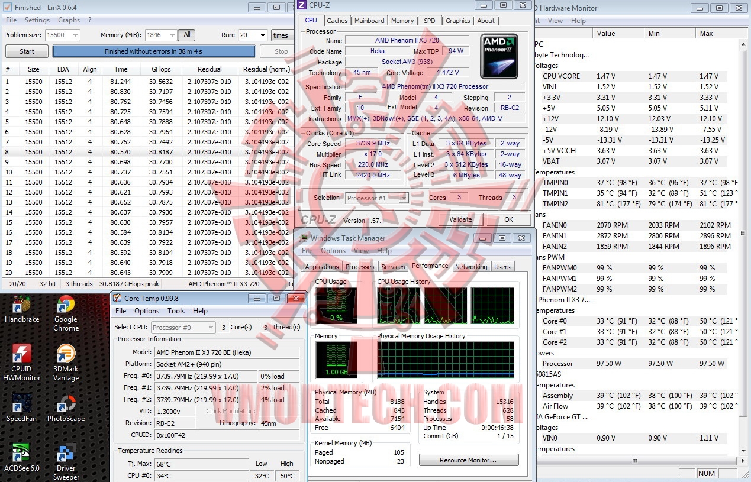Select the TMPIN2 temperature row in Hardware Monitor
This screenshot has width=751, height=482.
click(x=636, y=204)
